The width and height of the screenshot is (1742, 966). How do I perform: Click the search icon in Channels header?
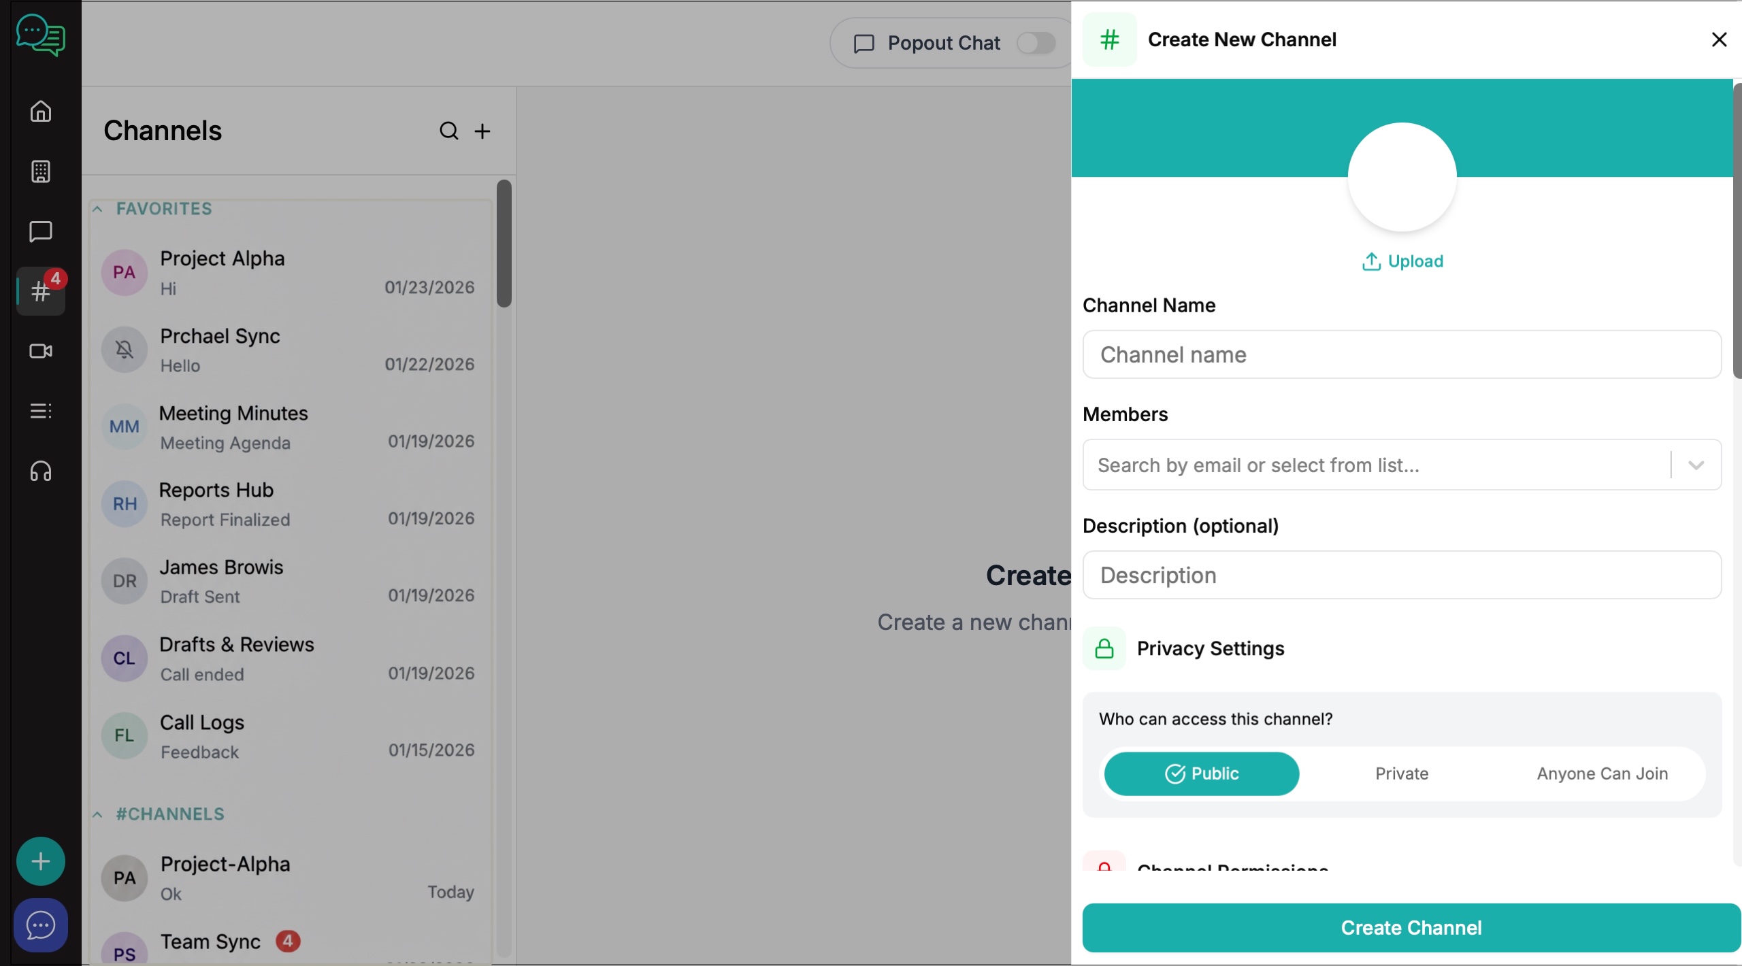coord(448,131)
